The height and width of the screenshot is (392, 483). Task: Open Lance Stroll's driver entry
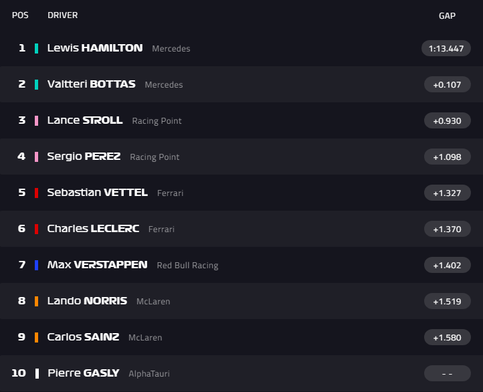point(84,120)
